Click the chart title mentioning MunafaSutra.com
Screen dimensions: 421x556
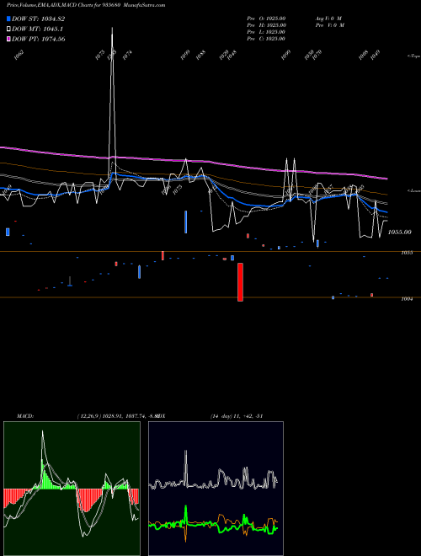tap(86, 5)
